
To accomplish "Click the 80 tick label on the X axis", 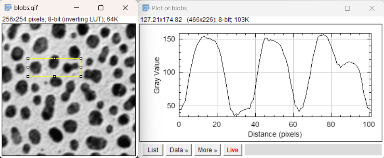I will click(x=331, y=124).
